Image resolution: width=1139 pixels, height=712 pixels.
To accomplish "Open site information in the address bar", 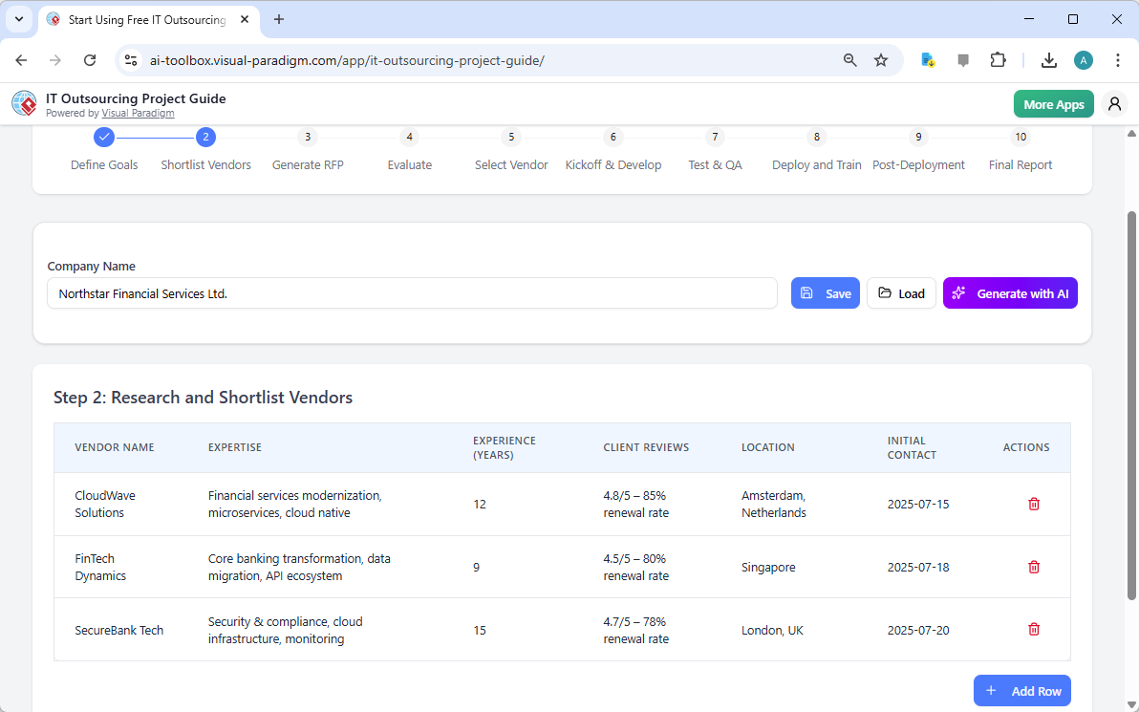I will (130, 59).
